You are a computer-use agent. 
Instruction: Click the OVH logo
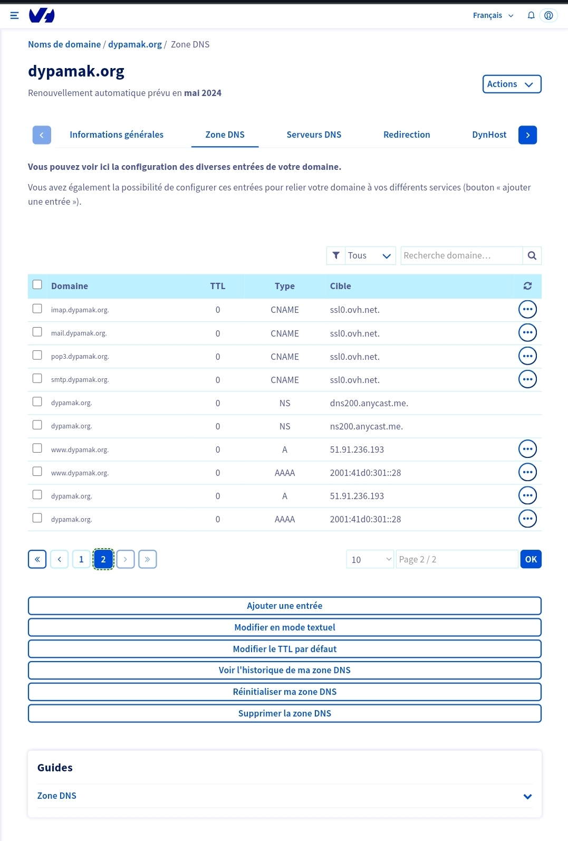(42, 16)
